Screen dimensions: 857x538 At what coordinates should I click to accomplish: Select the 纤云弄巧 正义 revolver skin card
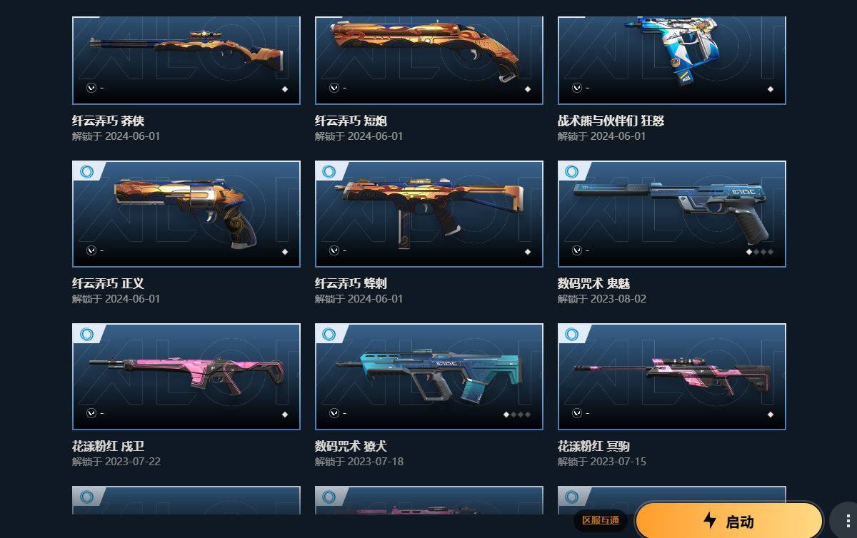click(x=186, y=214)
